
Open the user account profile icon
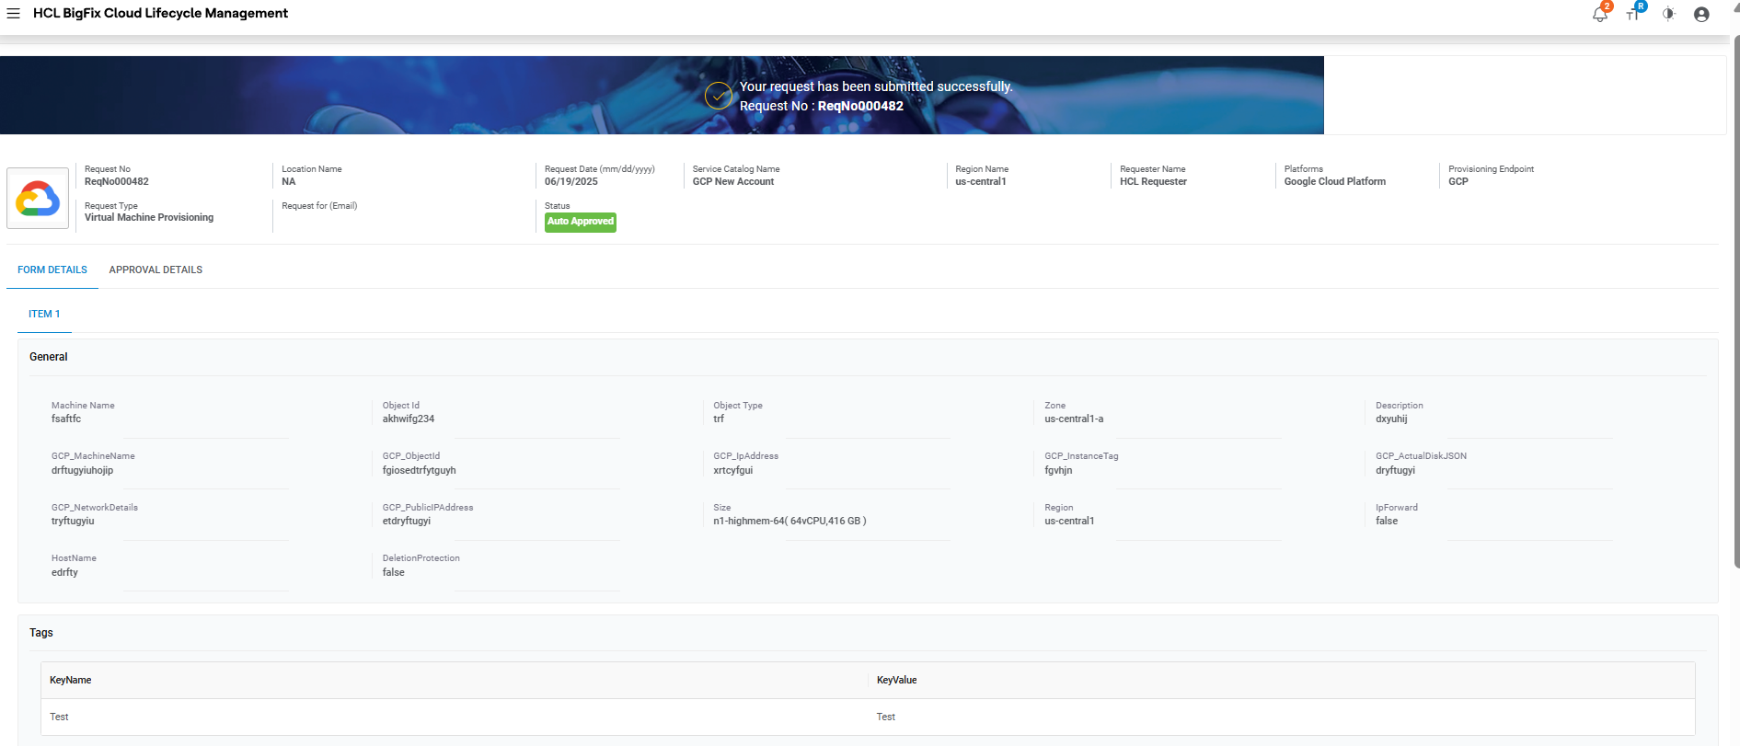(1701, 14)
